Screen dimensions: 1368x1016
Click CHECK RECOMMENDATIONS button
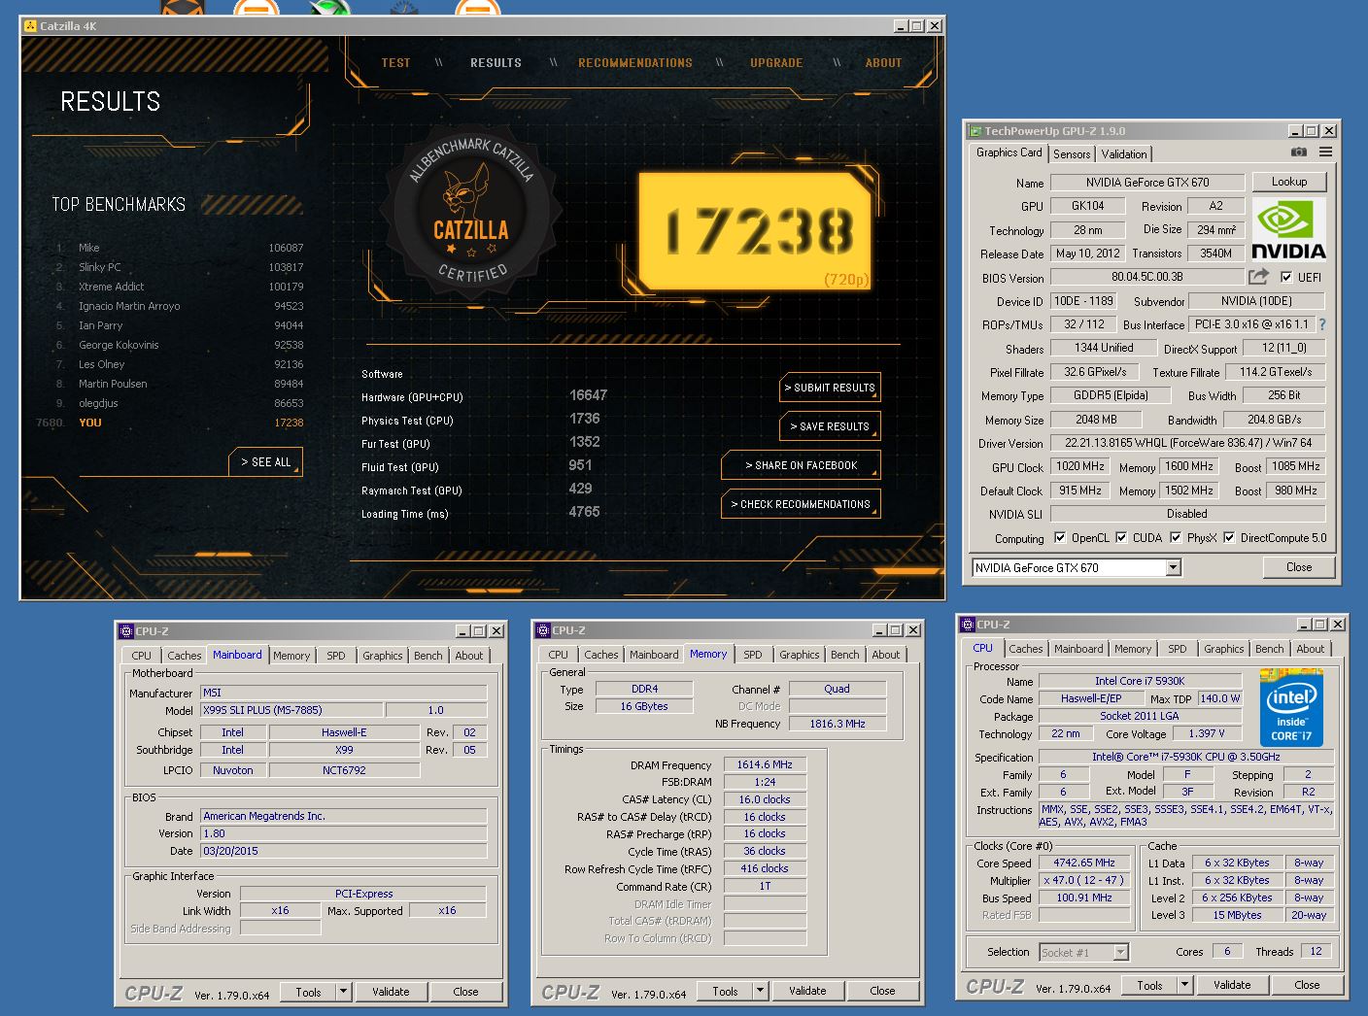tap(801, 503)
